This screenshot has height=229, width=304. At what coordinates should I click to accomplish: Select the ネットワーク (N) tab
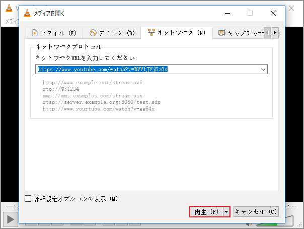pos(177,33)
